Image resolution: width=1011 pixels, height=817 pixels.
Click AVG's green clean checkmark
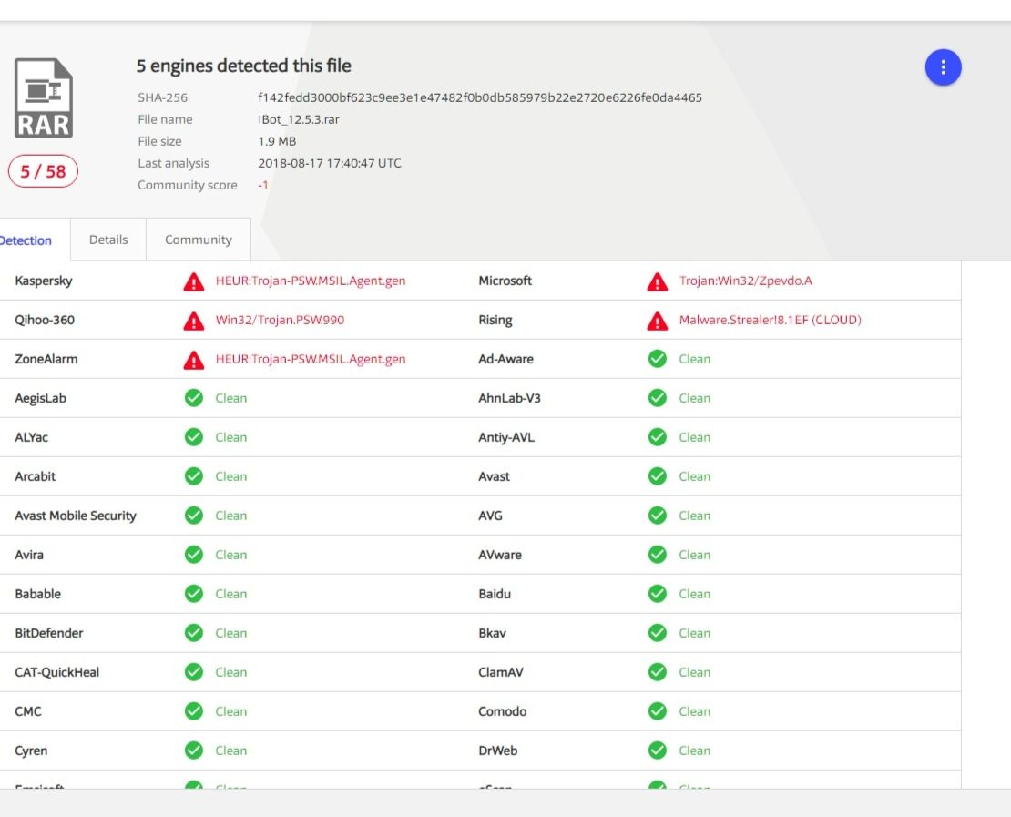657,516
